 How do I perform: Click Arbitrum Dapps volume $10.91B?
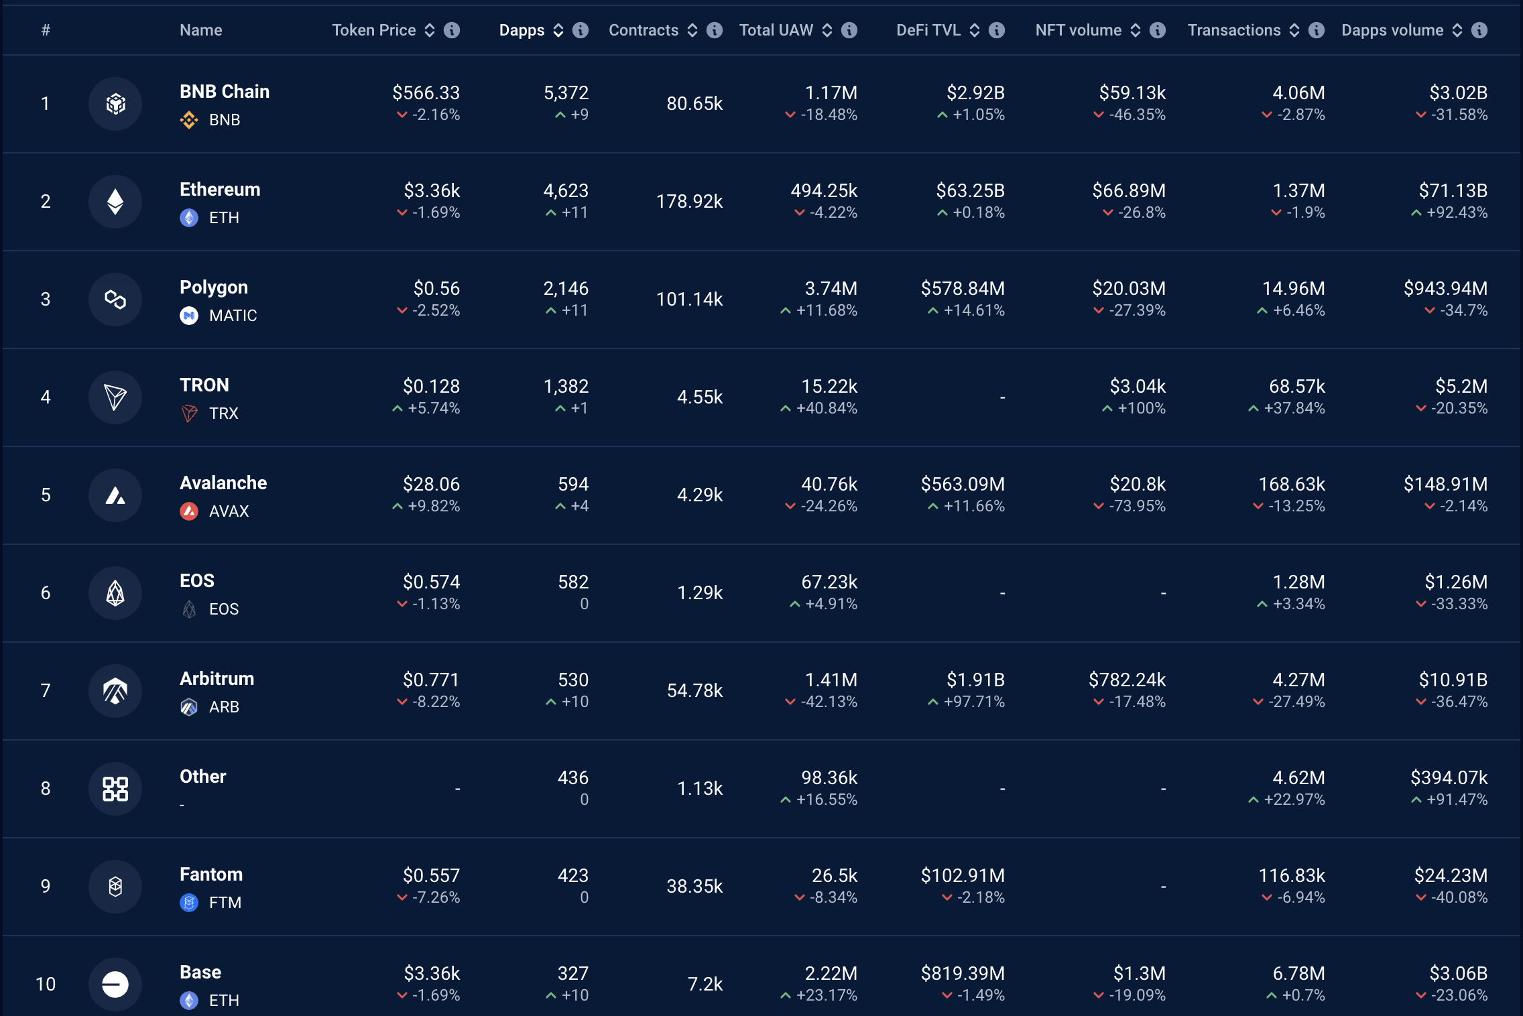tap(1453, 680)
